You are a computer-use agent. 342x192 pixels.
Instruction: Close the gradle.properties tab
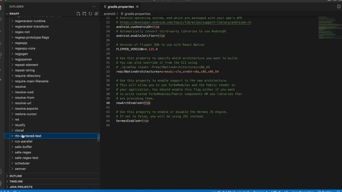(137, 7)
